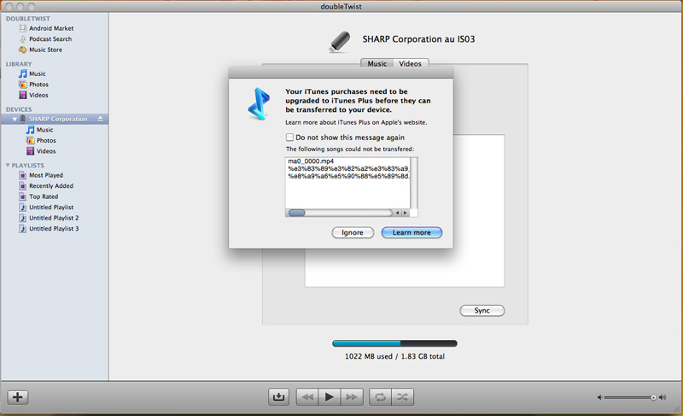
Task: Open Most Played playlist
Action: pos(46,175)
